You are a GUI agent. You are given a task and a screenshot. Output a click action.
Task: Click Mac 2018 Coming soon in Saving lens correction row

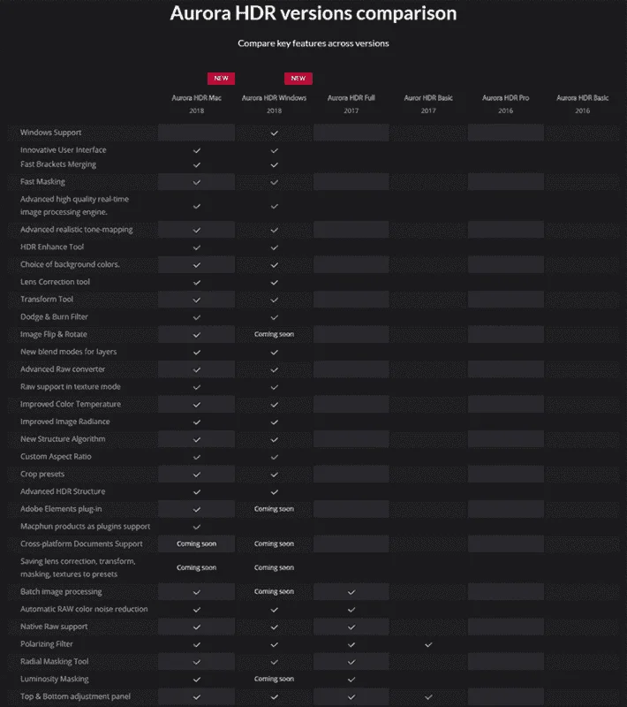pos(196,567)
